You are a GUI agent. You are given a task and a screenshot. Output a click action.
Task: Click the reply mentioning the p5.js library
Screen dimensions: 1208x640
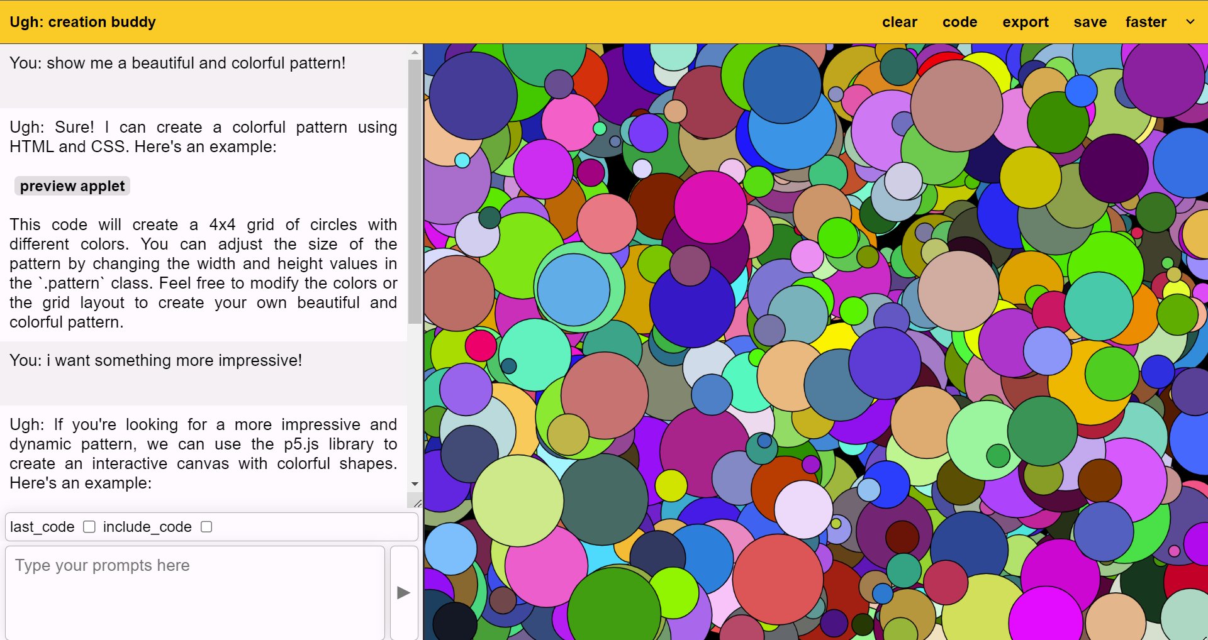tap(203, 453)
